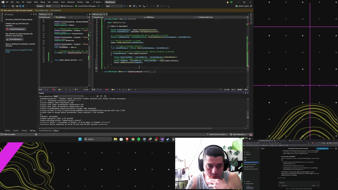Click the error count icon in BallPlayer.h status
This screenshot has width=338, height=190.
tap(54, 89)
